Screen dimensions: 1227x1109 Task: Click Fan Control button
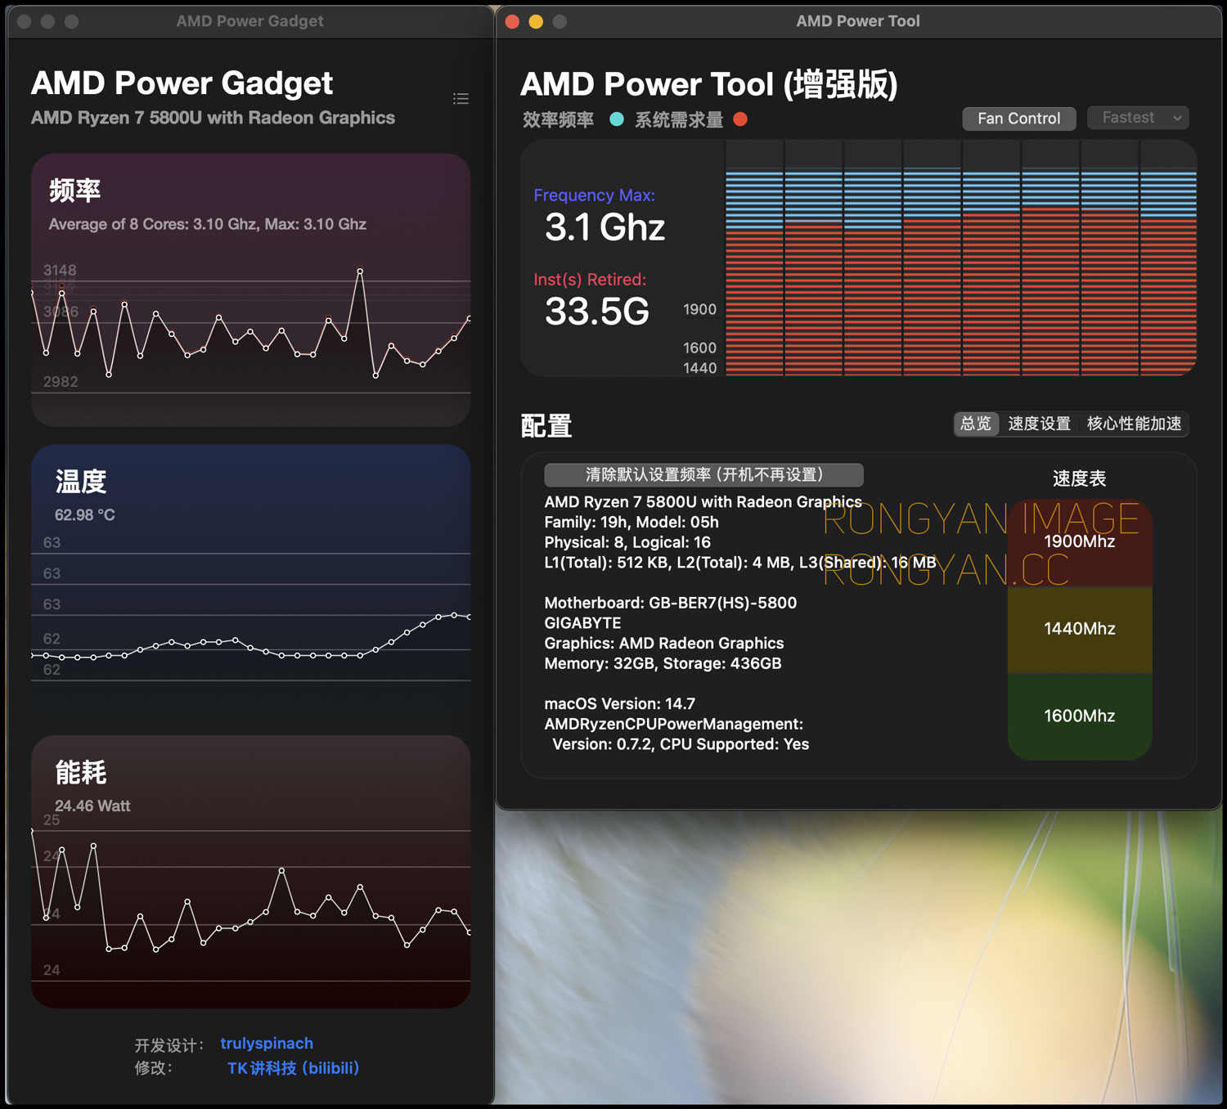click(1018, 119)
